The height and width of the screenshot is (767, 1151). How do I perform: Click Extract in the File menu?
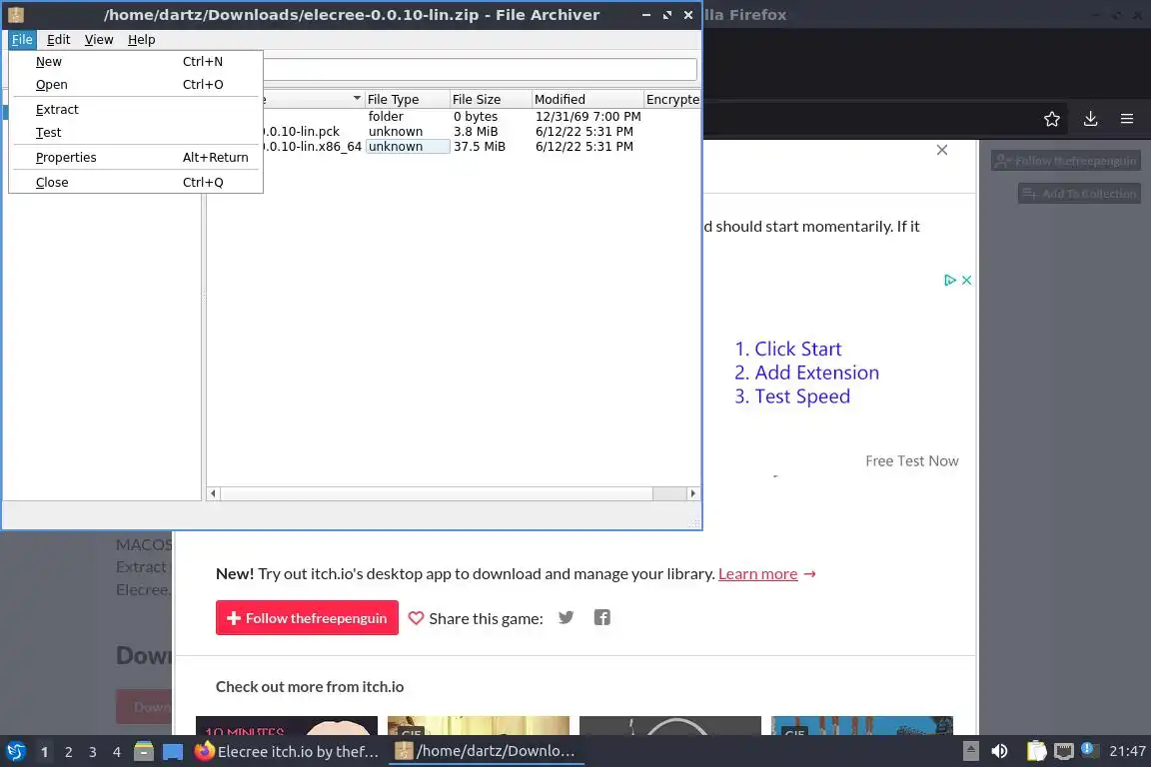[135, 110]
